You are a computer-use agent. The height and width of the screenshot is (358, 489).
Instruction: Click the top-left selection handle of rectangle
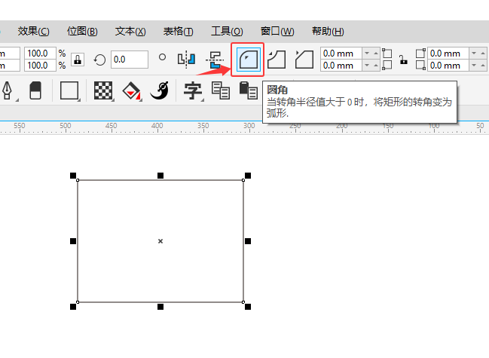point(73,176)
